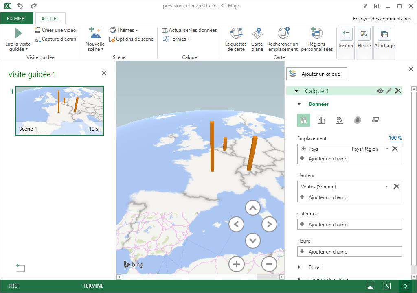Choose the heat map visualization icon
417x293 pixels.
pos(357,120)
